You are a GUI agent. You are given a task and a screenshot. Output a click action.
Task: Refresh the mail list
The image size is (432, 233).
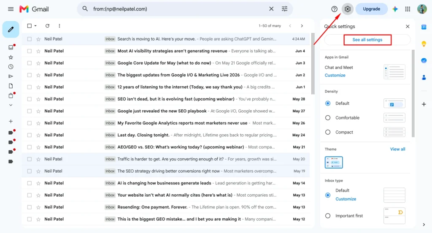pyautogui.click(x=47, y=26)
